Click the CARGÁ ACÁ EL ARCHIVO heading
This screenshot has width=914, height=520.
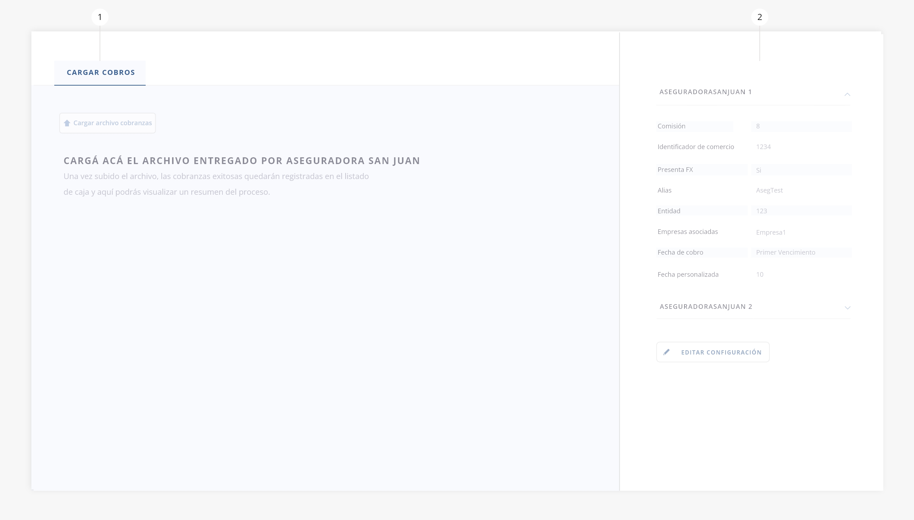242,161
